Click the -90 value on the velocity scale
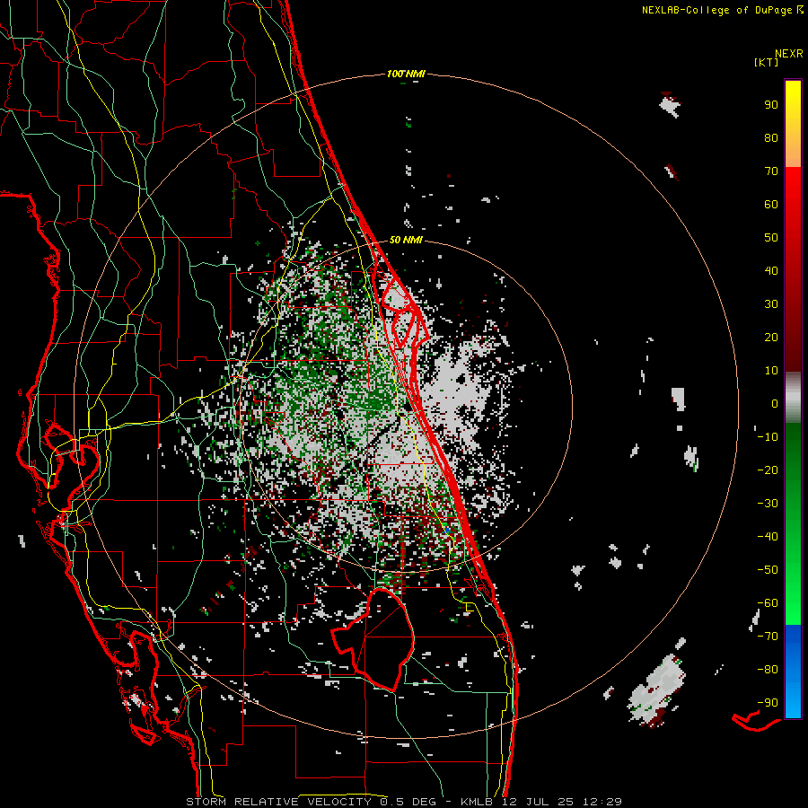 (768, 703)
